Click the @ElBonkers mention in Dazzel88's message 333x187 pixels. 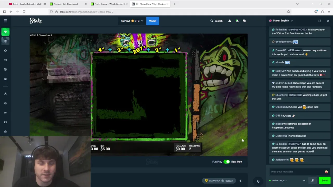pos(295,50)
